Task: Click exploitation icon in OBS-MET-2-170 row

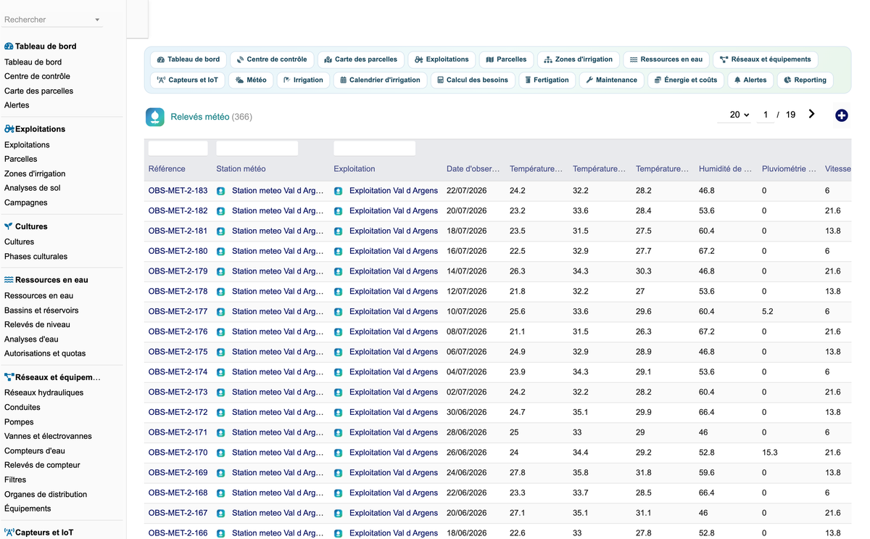Action: click(338, 453)
